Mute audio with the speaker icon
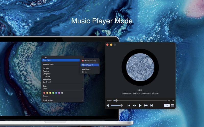This screenshot has height=127, width=204. point(108,105)
